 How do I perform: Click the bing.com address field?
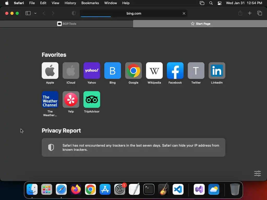coord(133,13)
